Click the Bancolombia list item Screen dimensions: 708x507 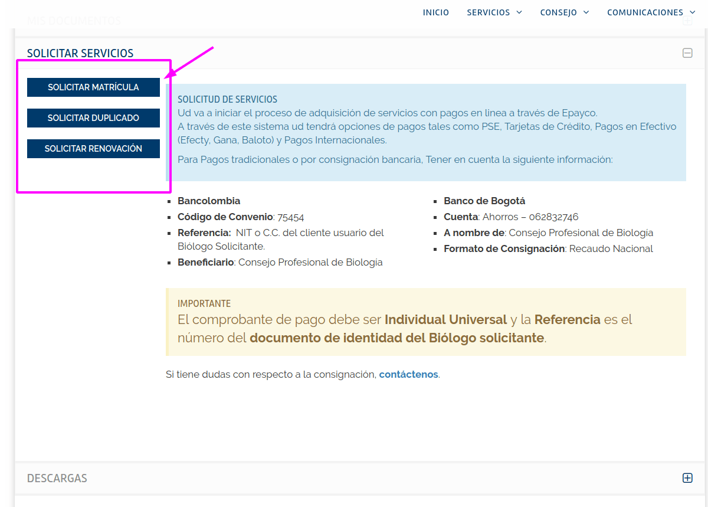tap(209, 201)
